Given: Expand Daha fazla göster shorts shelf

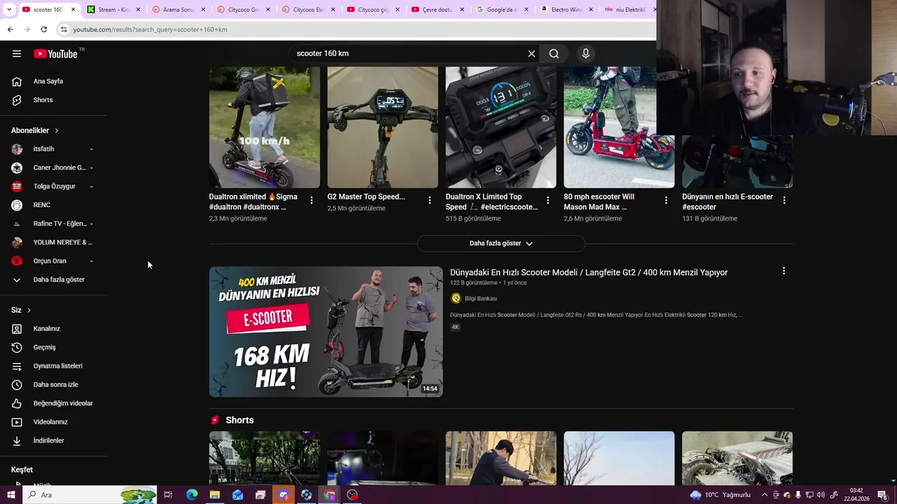Looking at the screenshot, I should [x=501, y=243].
